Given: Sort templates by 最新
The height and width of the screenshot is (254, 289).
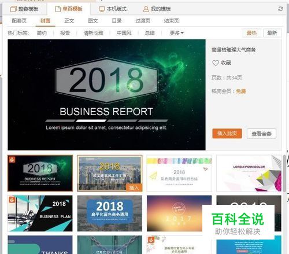Looking at the screenshot, I should [x=272, y=33].
